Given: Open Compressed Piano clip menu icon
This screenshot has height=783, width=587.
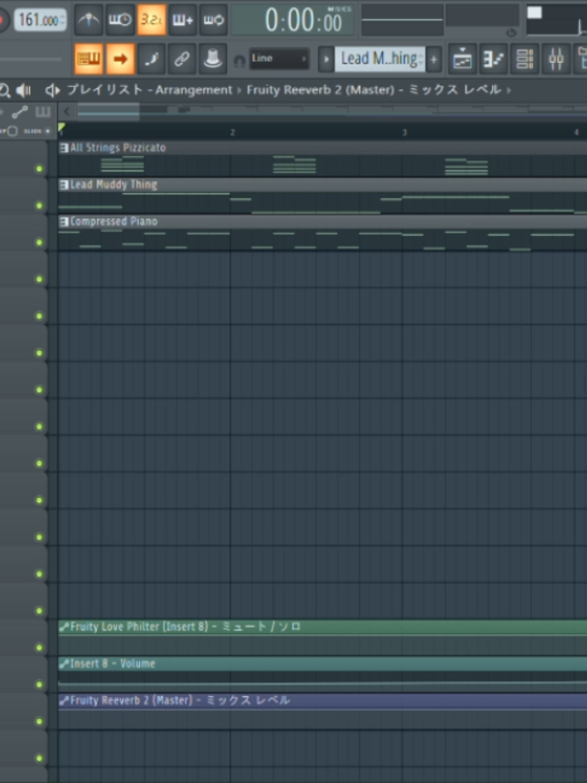Looking at the screenshot, I should tap(64, 221).
